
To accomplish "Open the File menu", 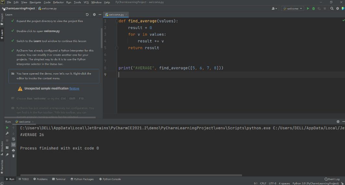I will pos(9,2).
